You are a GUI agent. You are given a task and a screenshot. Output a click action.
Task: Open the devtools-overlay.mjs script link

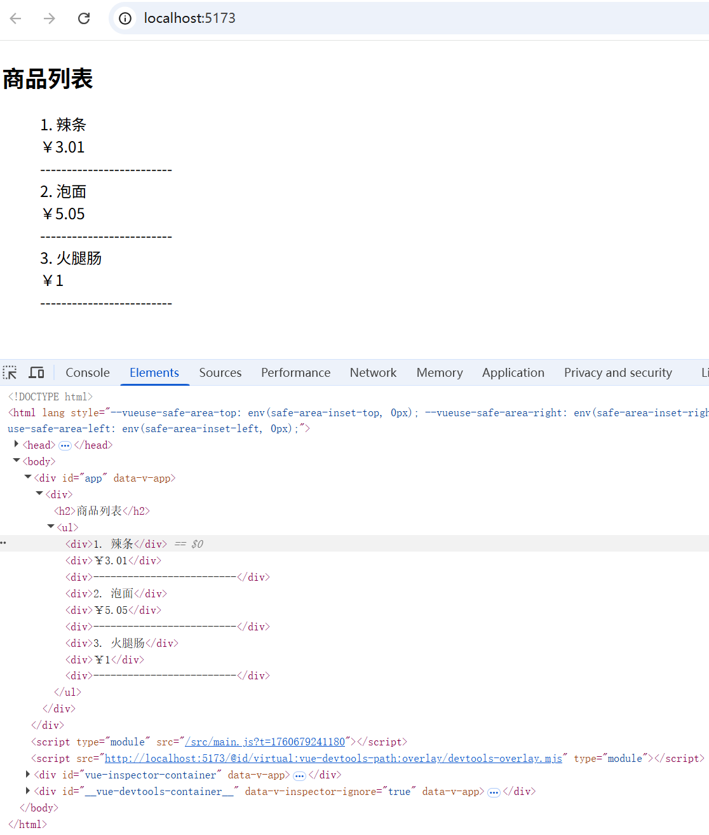pyautogui.click(x=334, y=759)
